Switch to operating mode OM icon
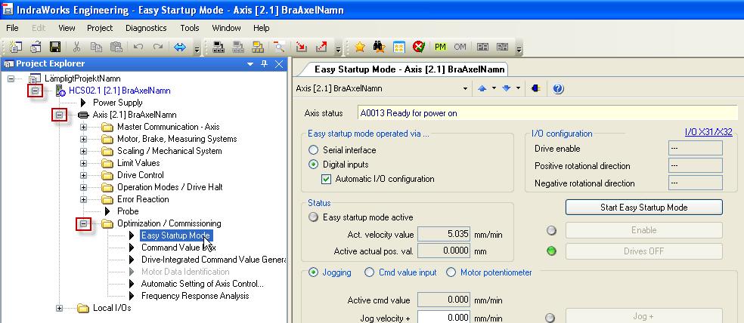Screen dimensions: 744x323 [x=460, y=47]
